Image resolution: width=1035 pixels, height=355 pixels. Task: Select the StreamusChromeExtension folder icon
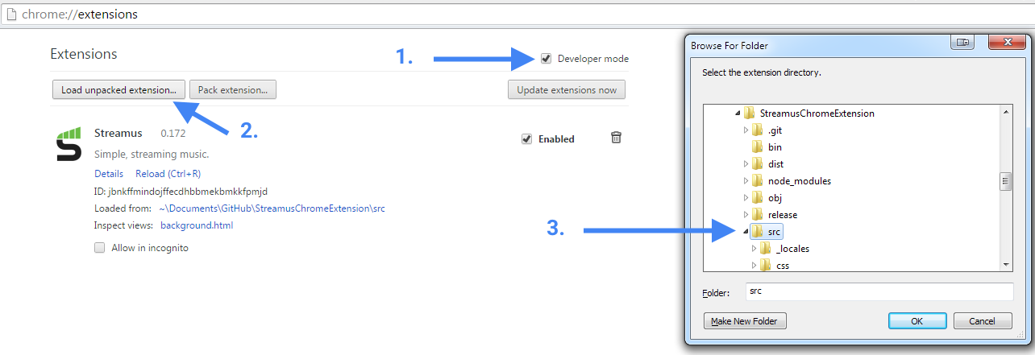(x=749, y=114)
